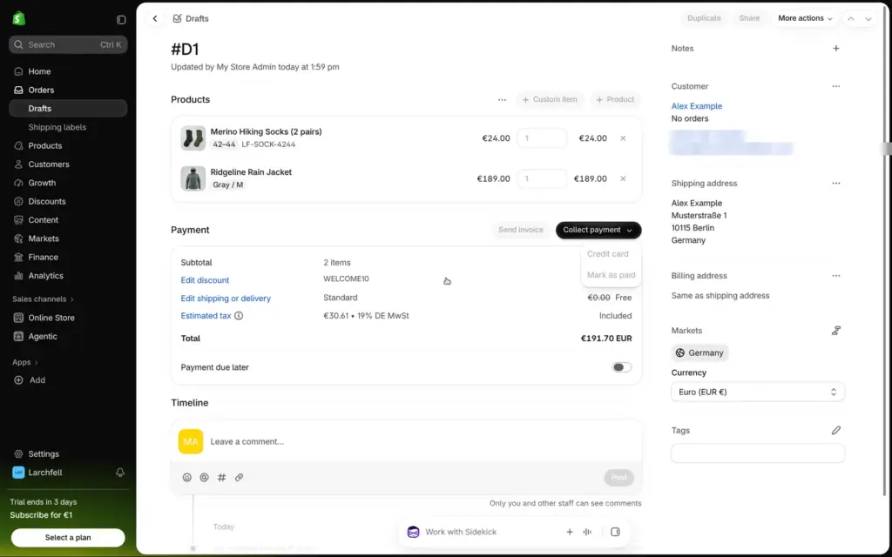Click the mention @ icon
The image size is (892, 557).
(204, 478)
